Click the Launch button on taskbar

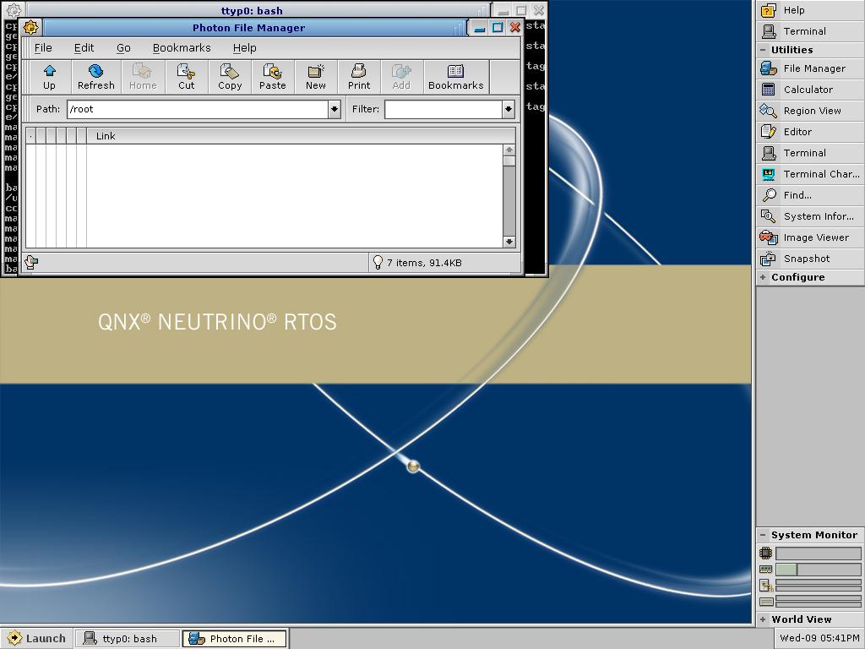click(x=36, y=639)
